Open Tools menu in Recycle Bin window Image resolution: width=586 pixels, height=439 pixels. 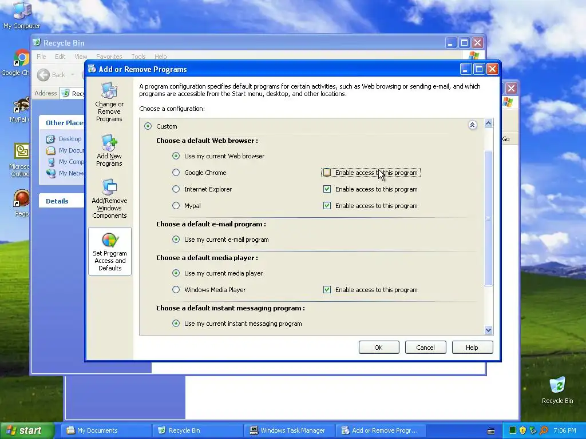(x=138, y=57)
